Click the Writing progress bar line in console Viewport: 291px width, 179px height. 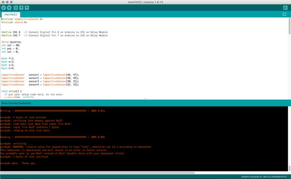52,111
